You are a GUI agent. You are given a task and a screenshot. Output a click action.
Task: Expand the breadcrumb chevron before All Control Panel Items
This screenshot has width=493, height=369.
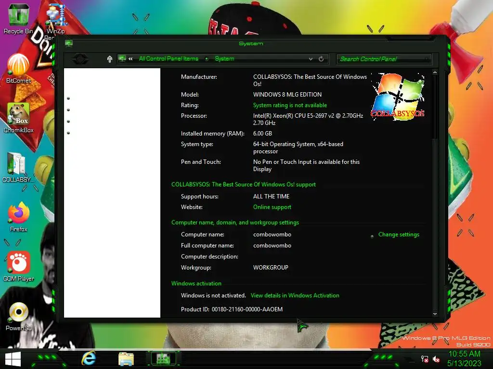[130, 59]
